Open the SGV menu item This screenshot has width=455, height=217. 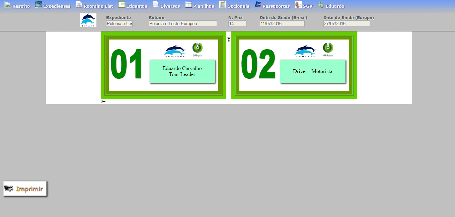pos(308,6)
